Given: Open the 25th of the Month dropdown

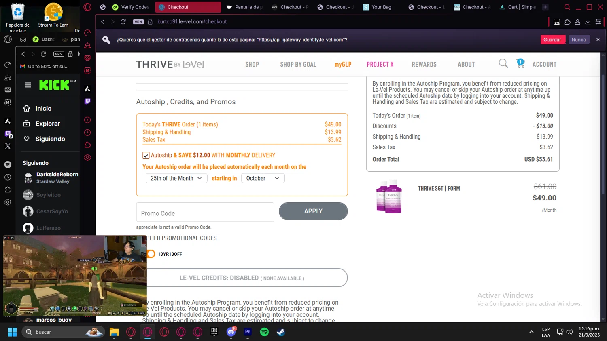Looking at the screenshot, I should (x=176, y=178).
